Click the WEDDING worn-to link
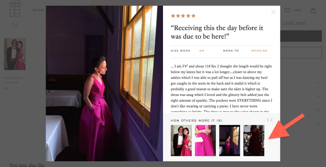This screenshot has height=167, width=326. tap(259, 51)
